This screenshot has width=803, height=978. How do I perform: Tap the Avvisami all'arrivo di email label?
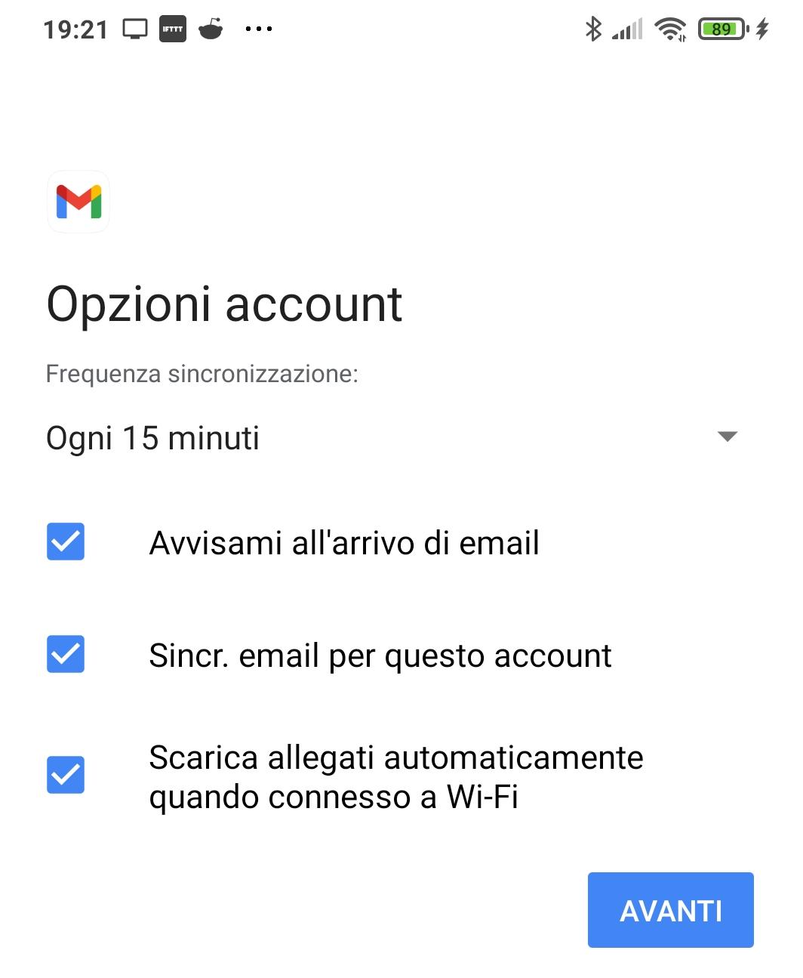[x=344, y=542]
